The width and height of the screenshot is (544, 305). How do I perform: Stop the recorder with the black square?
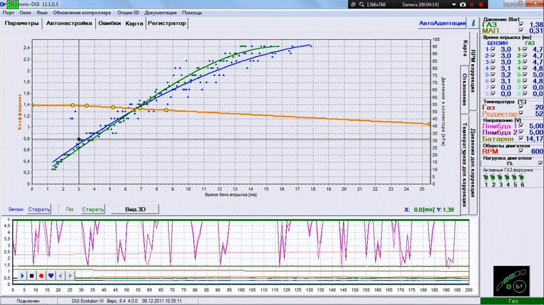[x=32, y=275]
